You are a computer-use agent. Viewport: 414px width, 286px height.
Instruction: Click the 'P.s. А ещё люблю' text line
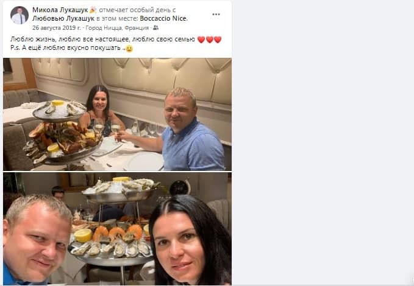pyautogui.click(x=67, y=48)
